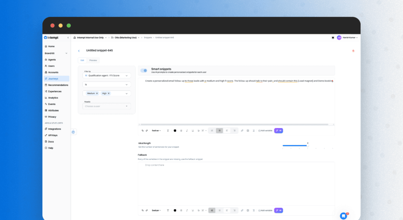Viewport: 403px width, 220px height.
Task: Open API Keys in the sidebar
Action: click(53, 135)
